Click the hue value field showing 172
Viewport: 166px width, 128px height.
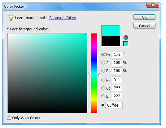117,55
